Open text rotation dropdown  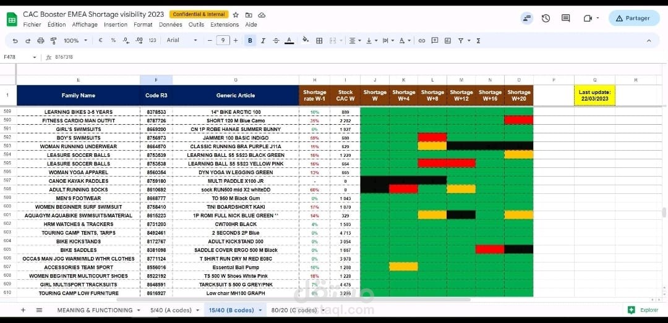pyautogui.click(x=405, y=40)
